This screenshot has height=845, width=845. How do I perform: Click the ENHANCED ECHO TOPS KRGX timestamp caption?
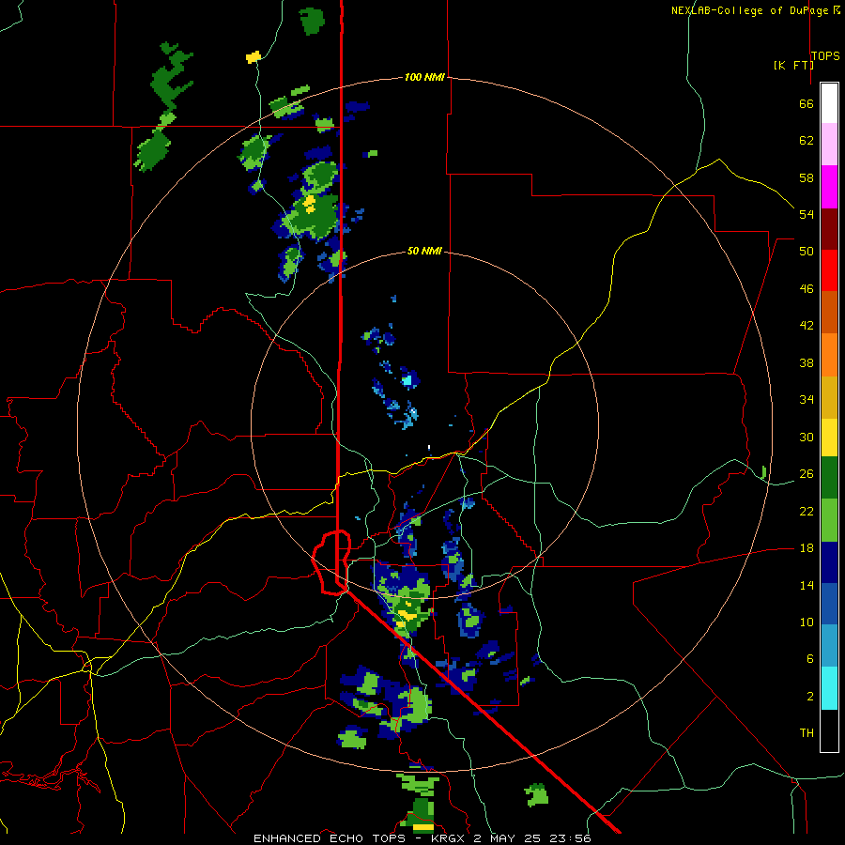click(422, 838)
